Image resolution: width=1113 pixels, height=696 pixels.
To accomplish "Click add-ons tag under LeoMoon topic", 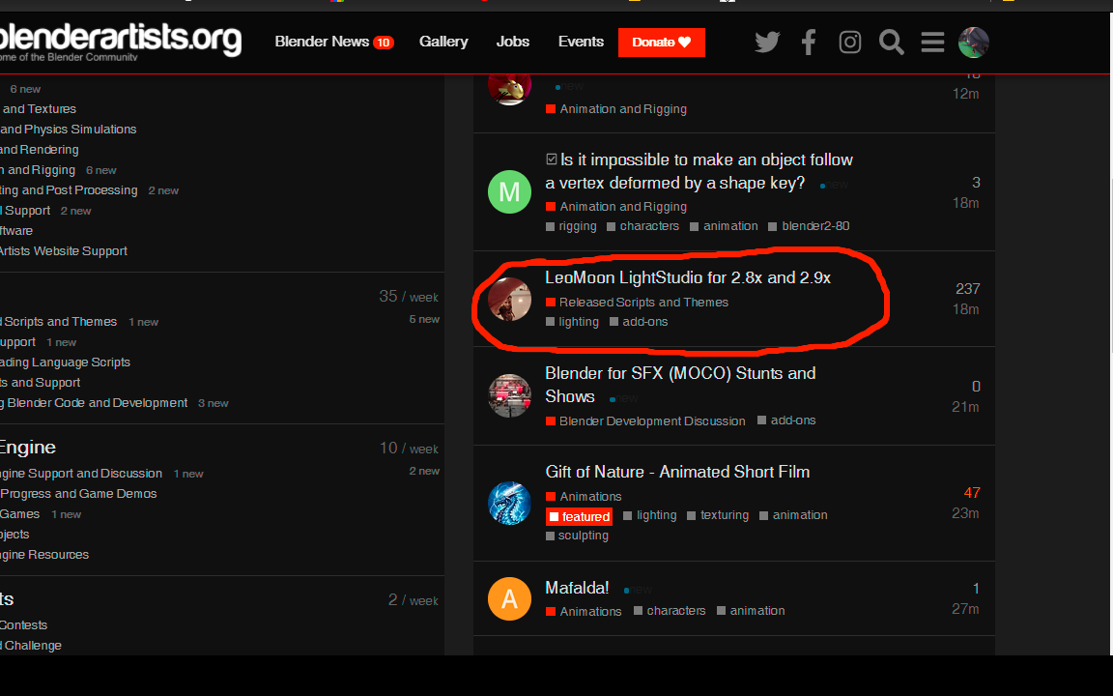I will (639, 322).
